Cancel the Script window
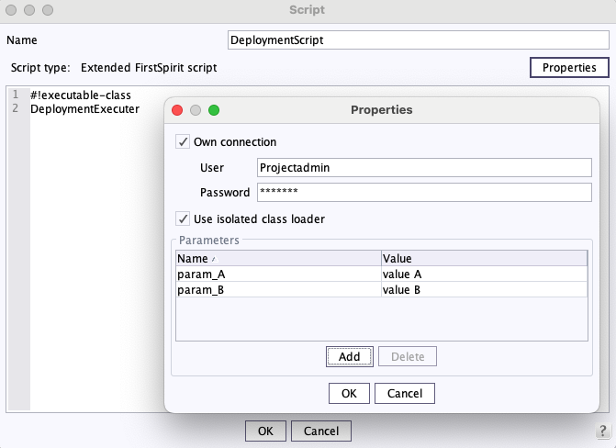Viewport: 616px width, 448px height. (x=321, y=431)
